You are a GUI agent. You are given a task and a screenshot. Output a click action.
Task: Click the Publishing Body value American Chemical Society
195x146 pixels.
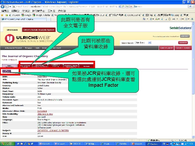[x=49, y=82]
